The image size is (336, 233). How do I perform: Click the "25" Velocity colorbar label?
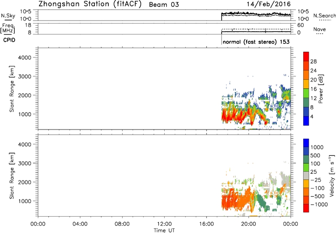314,172
